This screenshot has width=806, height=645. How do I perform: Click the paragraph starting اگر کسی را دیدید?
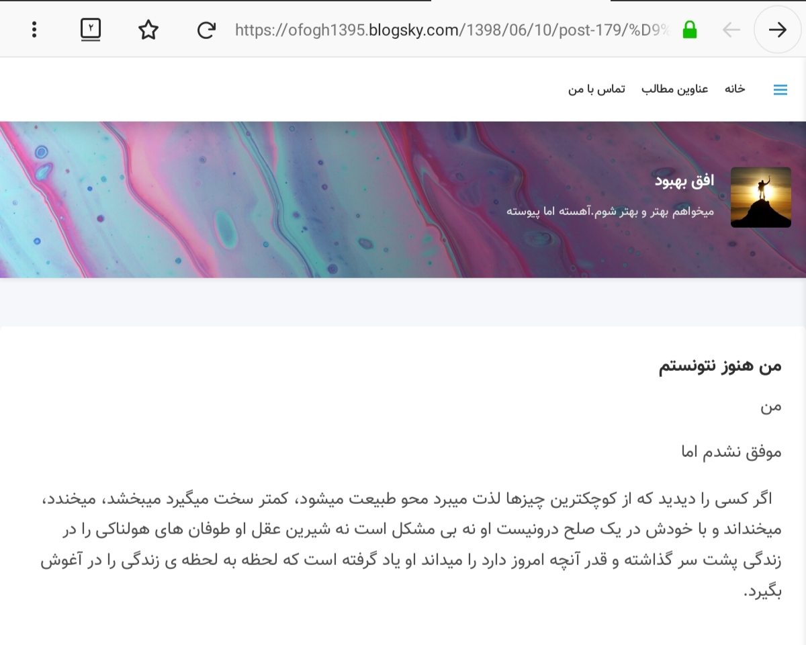pos(411,546)
